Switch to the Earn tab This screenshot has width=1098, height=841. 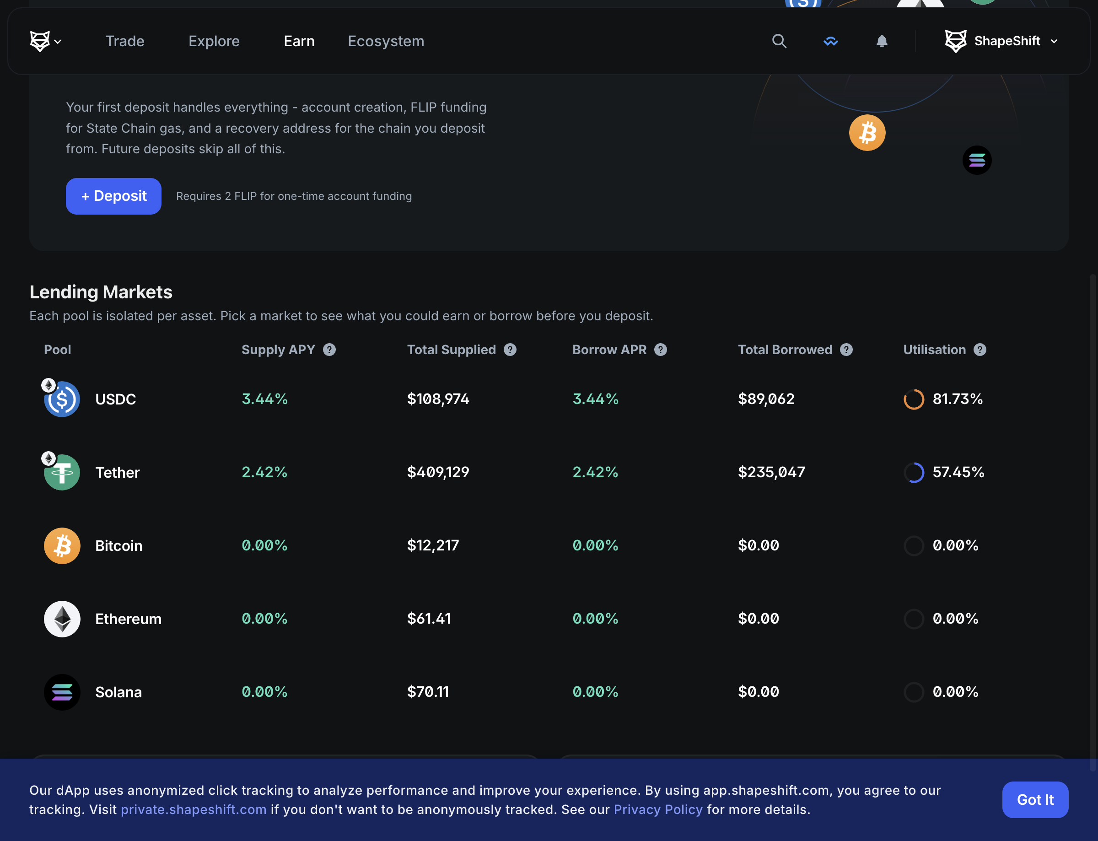point(299,41)
